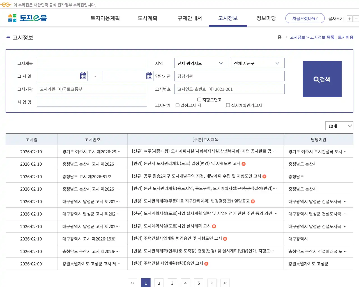Expand the 전체 시군구 dropdown
Screen dimensions: 359x287
click(x=257, y=63)
